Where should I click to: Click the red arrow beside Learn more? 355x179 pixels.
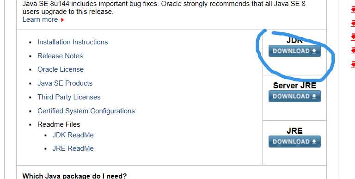pos(62,20)
